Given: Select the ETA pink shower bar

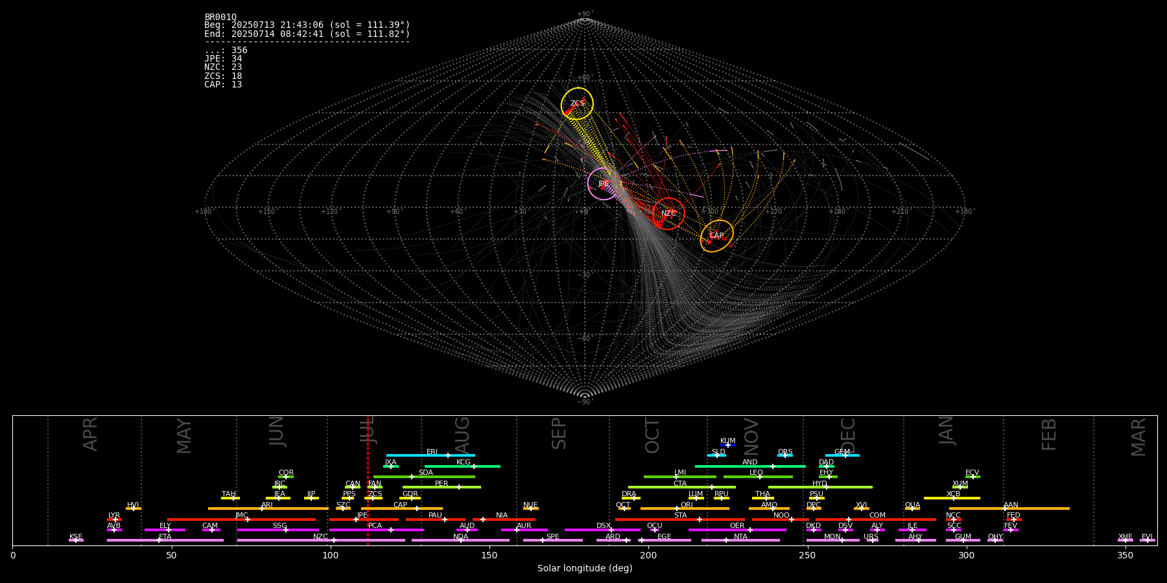Looking at the screenshot, I should 165,540.
